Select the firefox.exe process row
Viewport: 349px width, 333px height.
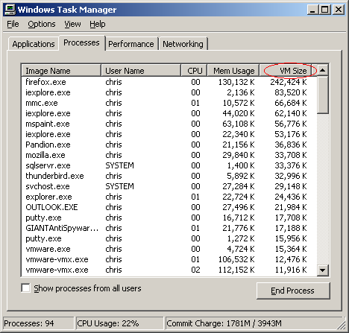(x=169, y=82)
